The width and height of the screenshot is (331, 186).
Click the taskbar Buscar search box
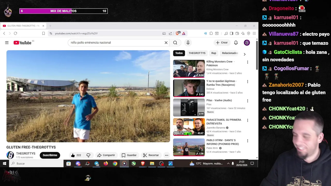click(36, 164)
